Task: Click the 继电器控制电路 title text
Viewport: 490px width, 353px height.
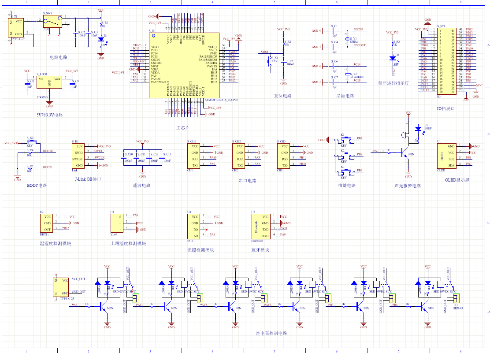Action: [x=271, y=334]
